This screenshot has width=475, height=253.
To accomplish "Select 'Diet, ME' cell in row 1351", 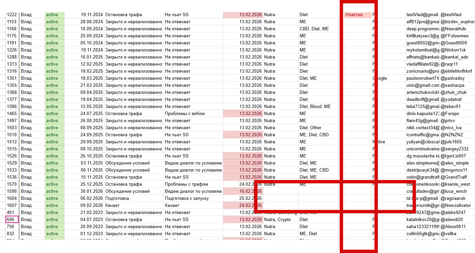I will [x=321, y=78].
